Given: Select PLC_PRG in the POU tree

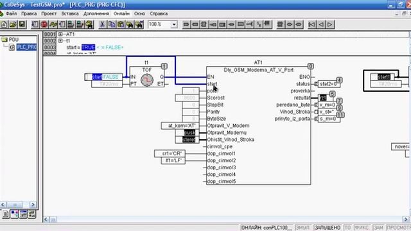Looking at the screenshot, I should (26, 47).
